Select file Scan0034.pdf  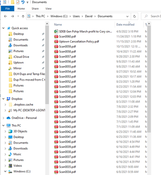click(67, 172)
